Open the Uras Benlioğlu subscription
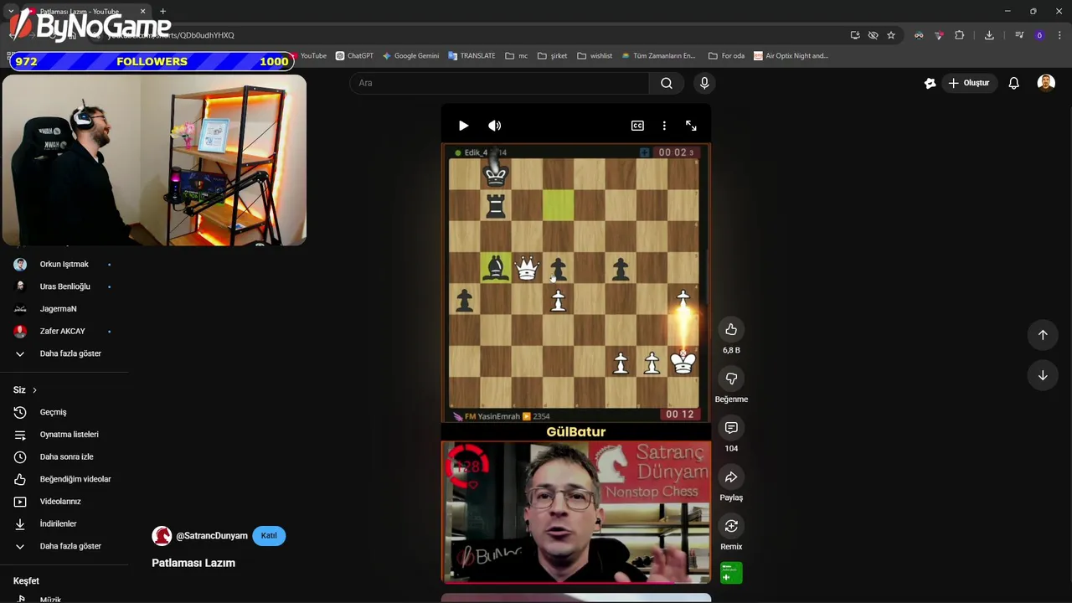Screen dimensions: 1072x603 pos(64,286)
